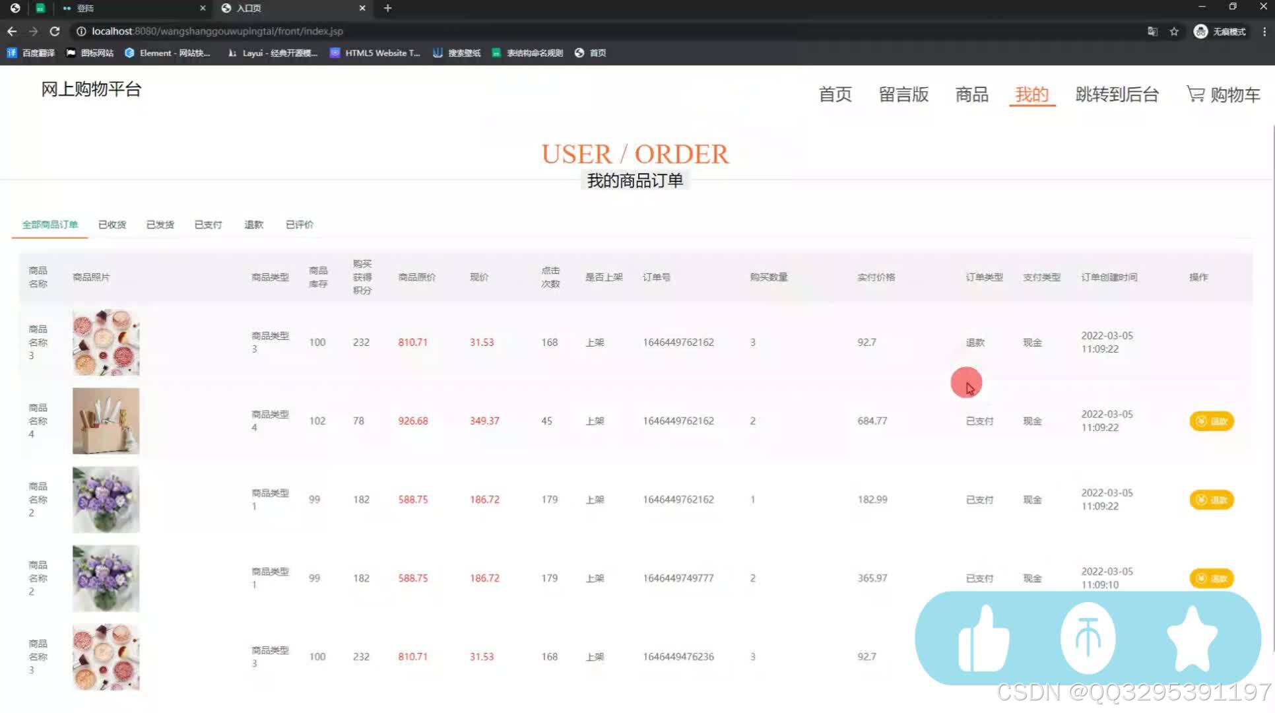
Task: Close the 登陆 tab
Action: (203, 8)
